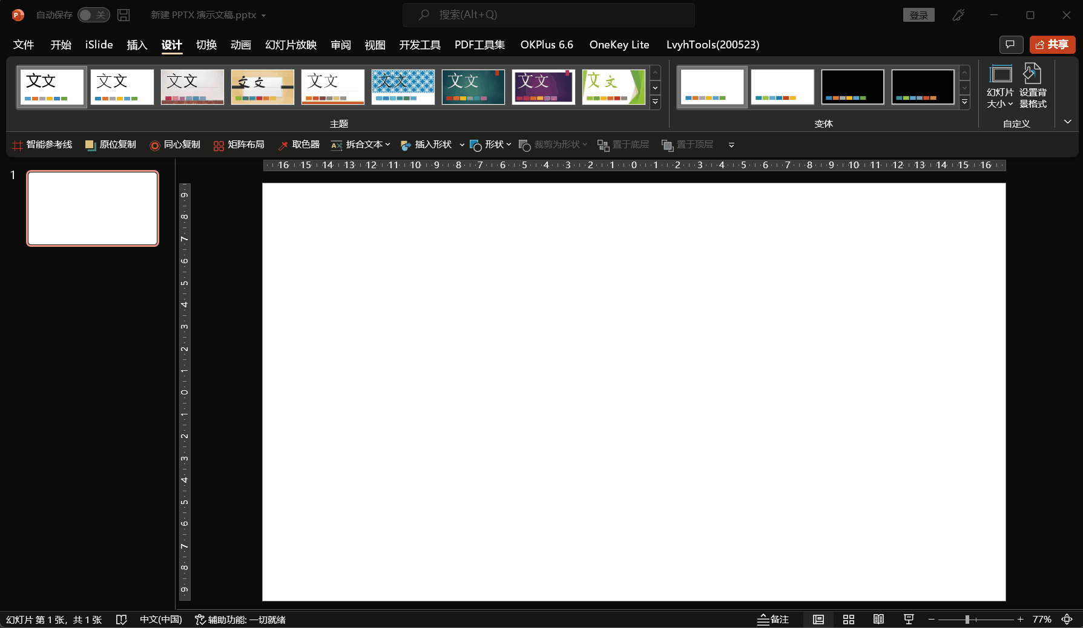Click the Smart Guides (智能参考线) icon
Screen dimensions: 1083x628
18,145
